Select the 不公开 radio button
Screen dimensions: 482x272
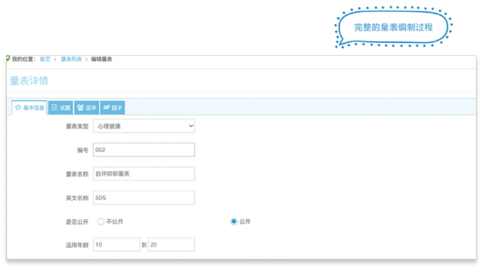point(101,222)
